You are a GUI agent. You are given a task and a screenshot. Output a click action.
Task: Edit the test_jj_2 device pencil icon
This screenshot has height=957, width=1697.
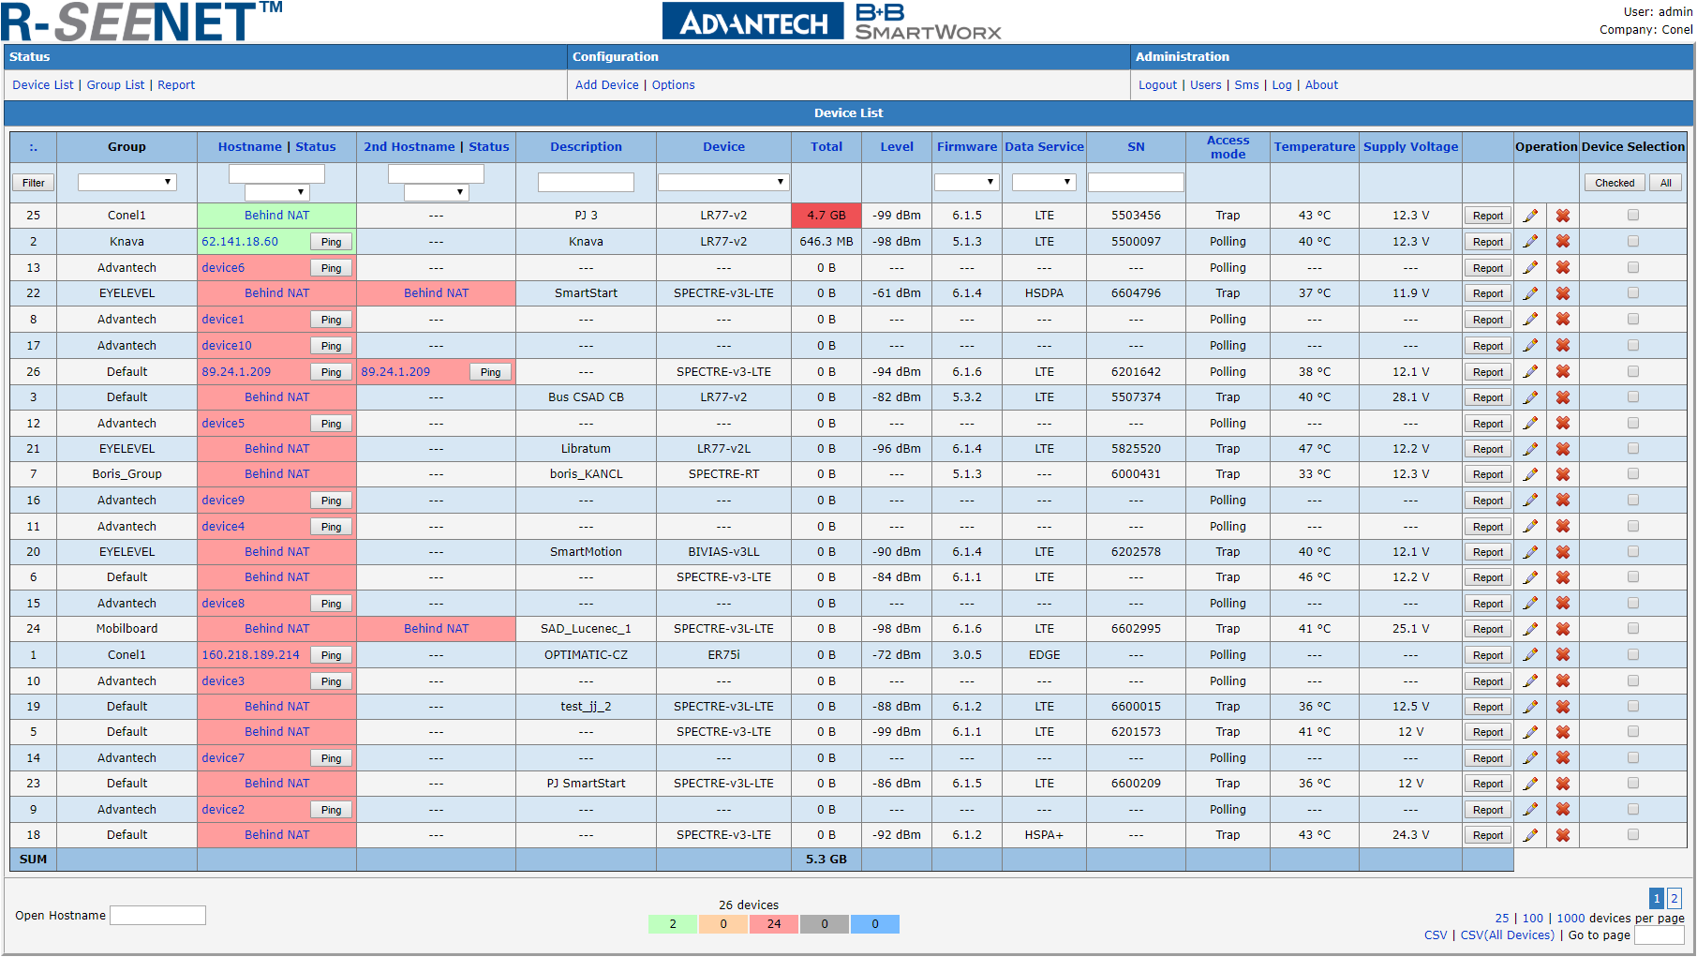[x=1530, y=707]
